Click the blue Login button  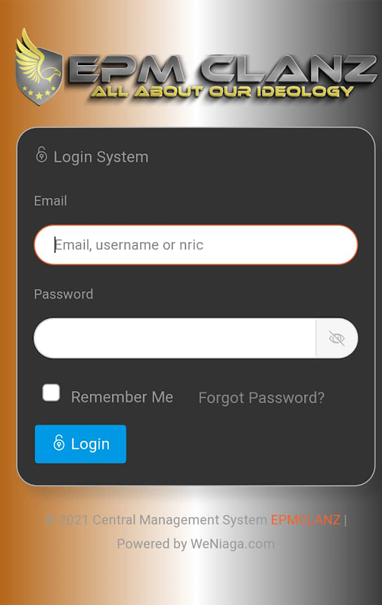point(80,444)
